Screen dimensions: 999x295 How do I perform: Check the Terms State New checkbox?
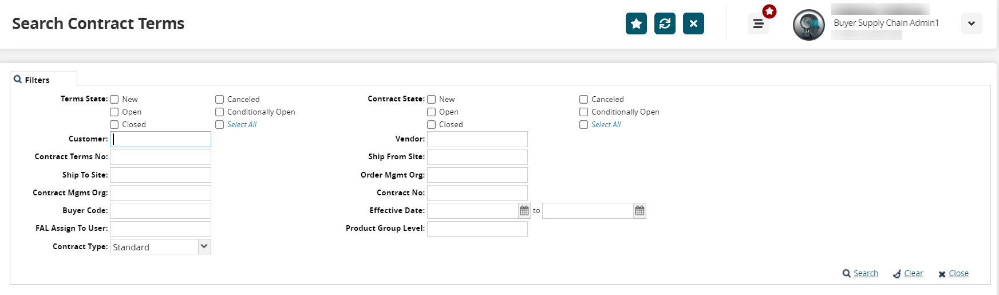coord(114,100)
